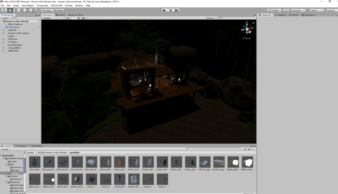Switch pivot handle to Global mode
338x194 pixels.
click(57, 10)
